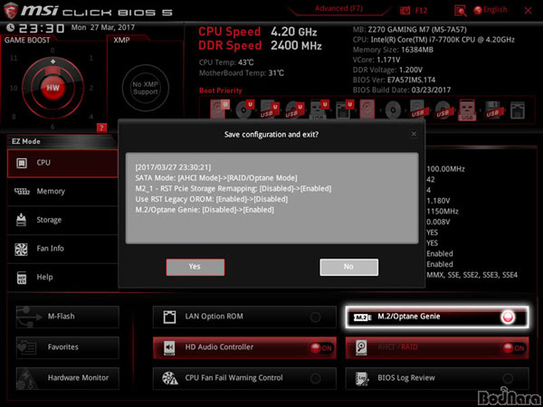Click the speaker icon of HD Audio
This screenshot has width=543, height=407.
[x=169, y=347]
